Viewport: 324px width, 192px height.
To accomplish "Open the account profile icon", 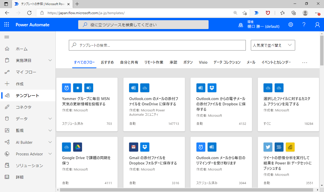I will [317, 25].
